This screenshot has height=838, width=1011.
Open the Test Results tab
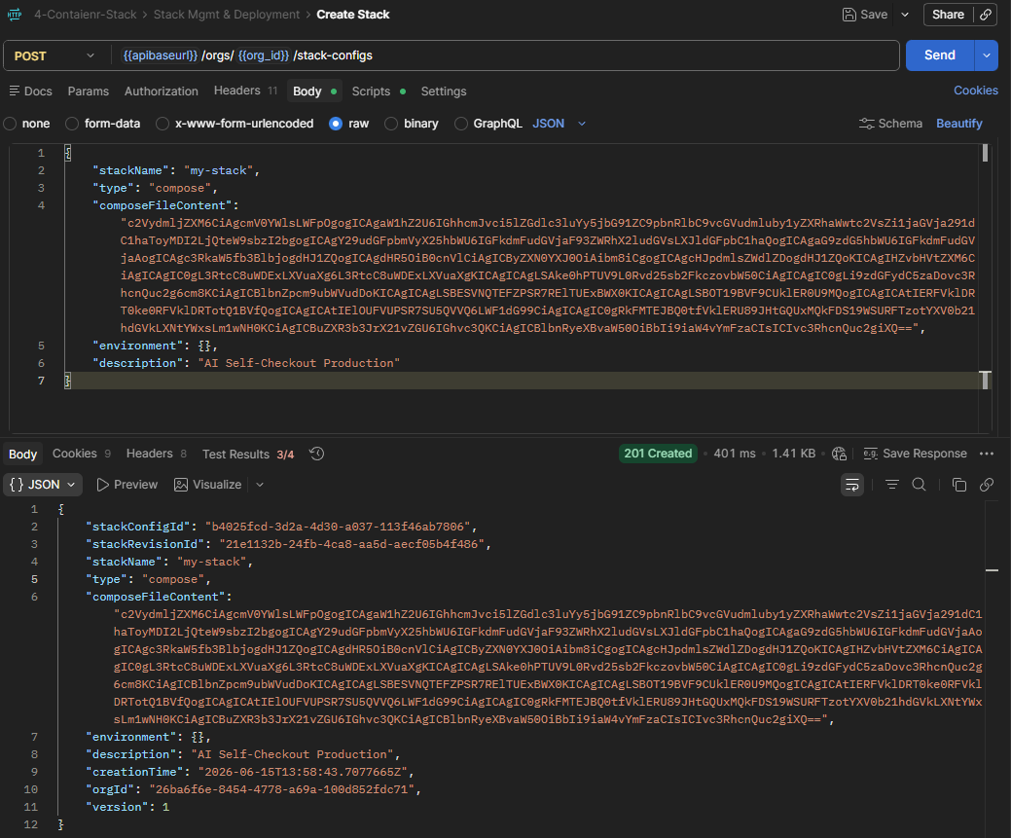[x=248, y=455]
